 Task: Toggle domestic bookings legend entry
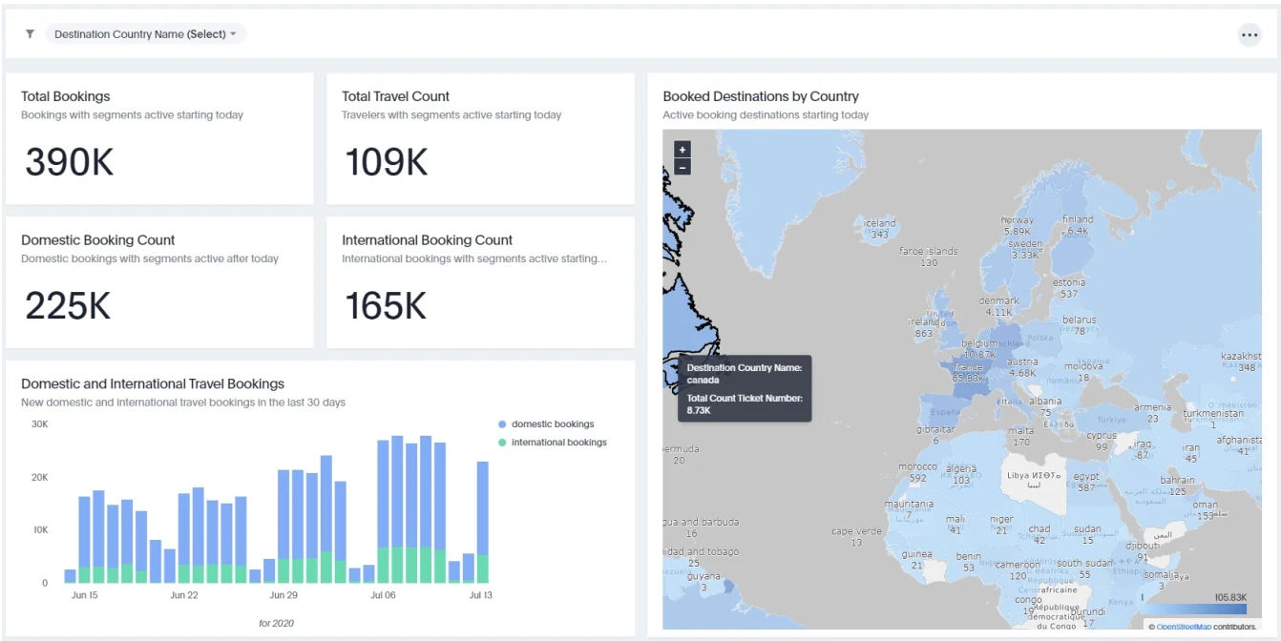point(546,424)
